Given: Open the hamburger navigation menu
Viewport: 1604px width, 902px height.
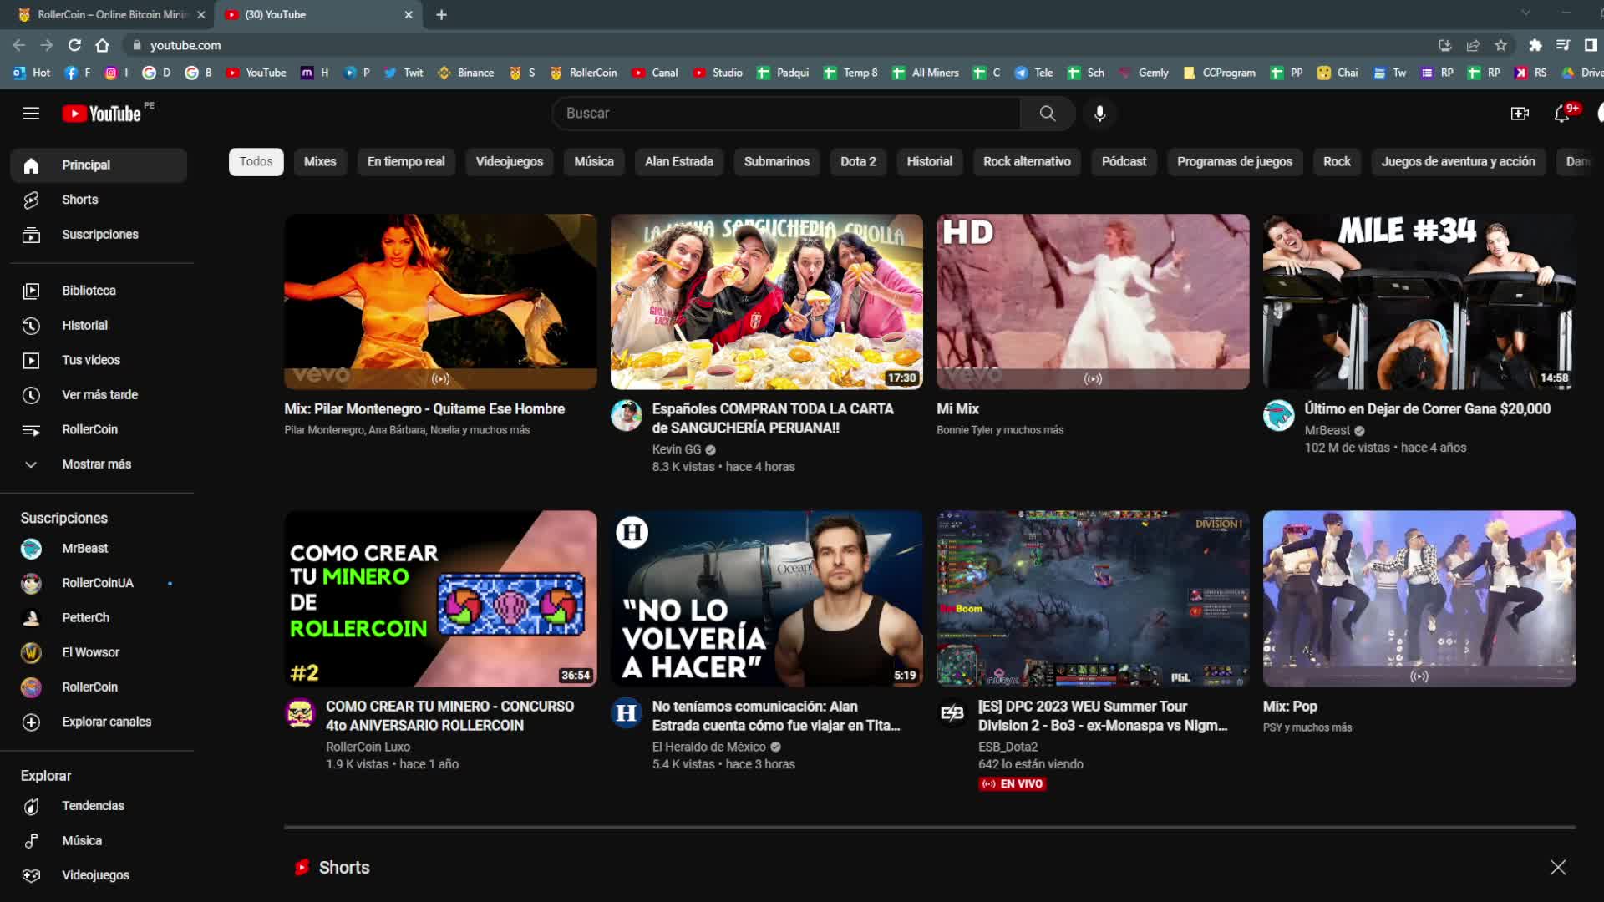Looking at the screenshot, I should pyautogui.click(x=31, y=113).
